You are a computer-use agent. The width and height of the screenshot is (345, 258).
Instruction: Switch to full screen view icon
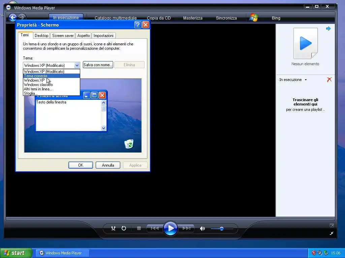click(332, 225)
